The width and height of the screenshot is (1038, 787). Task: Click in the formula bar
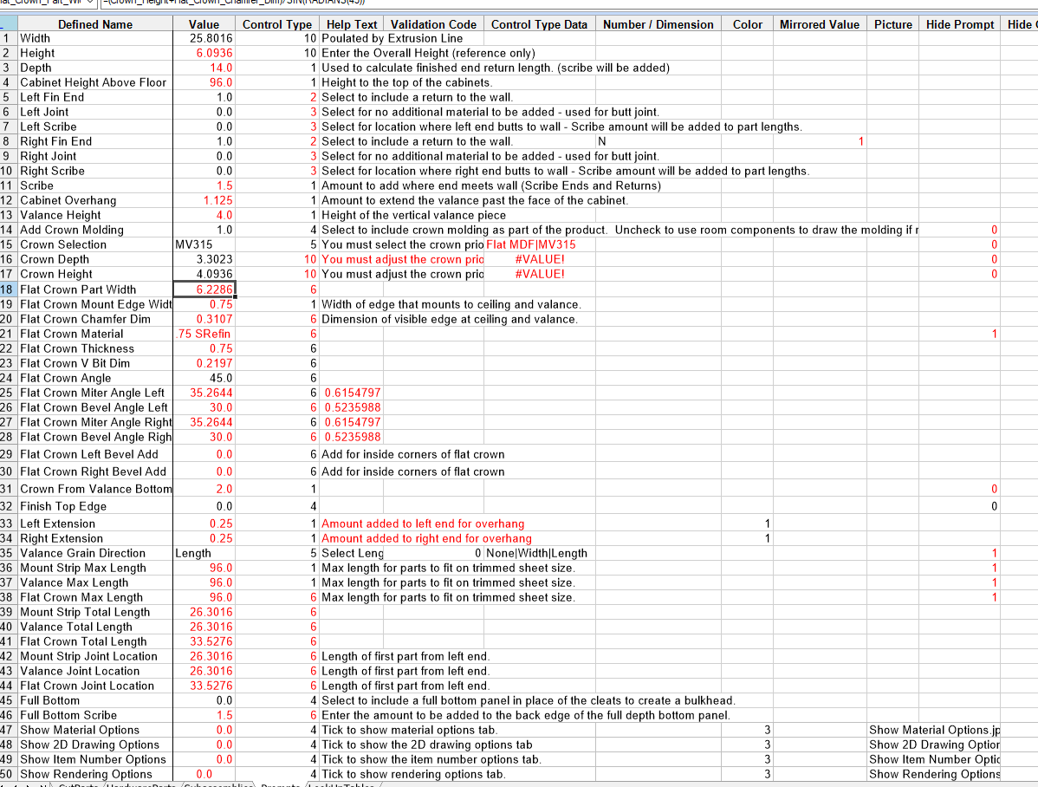click(x=569, y=3)
